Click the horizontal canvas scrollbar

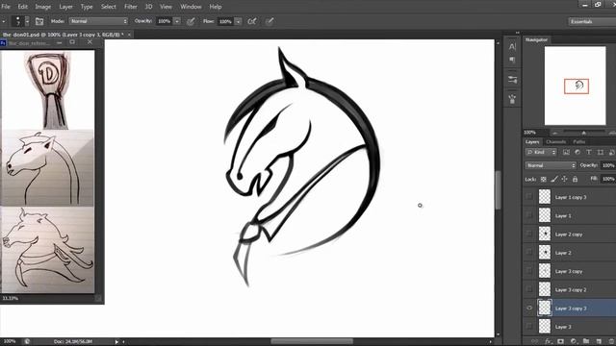[x=312, y=341]
